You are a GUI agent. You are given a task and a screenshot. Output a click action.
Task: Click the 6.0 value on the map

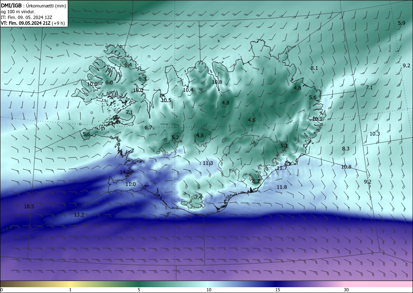coord(109,83)
